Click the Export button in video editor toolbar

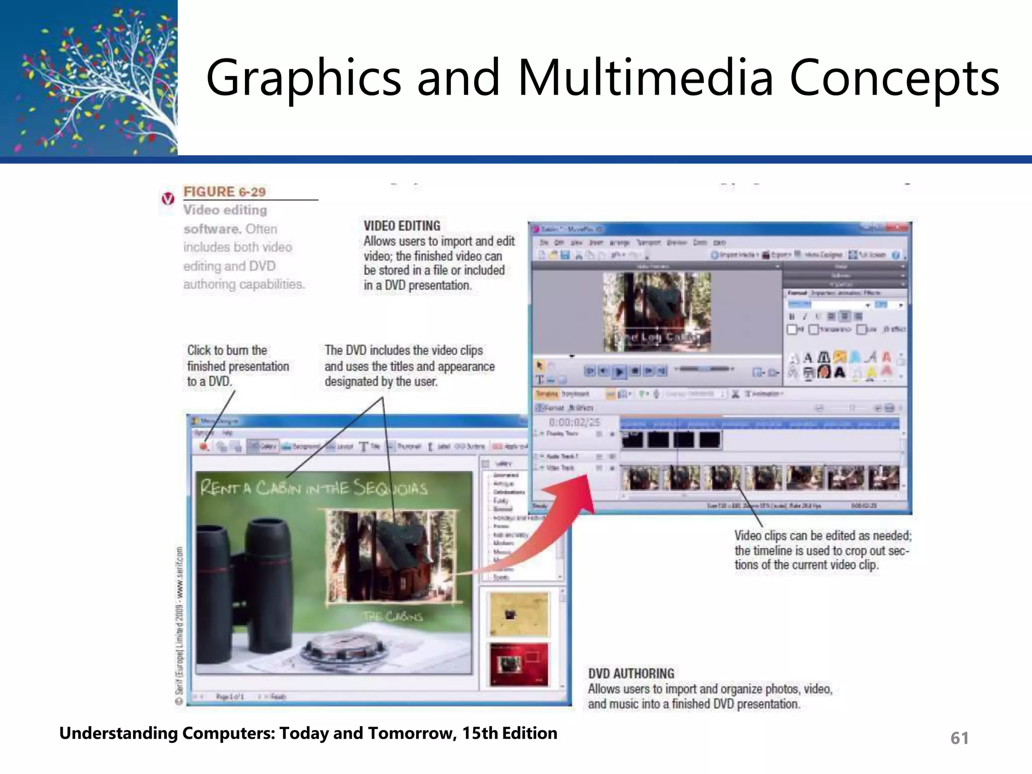tap(777, 255)
